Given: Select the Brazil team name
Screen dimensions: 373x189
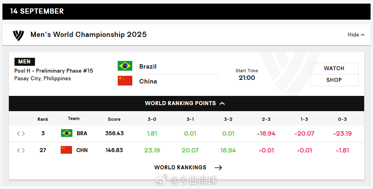Looking at the screenshot, I should (x=148, y=67).
